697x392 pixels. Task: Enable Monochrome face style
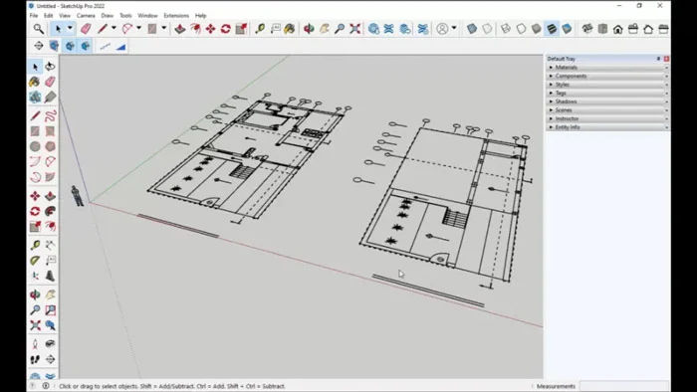point(567,29)
